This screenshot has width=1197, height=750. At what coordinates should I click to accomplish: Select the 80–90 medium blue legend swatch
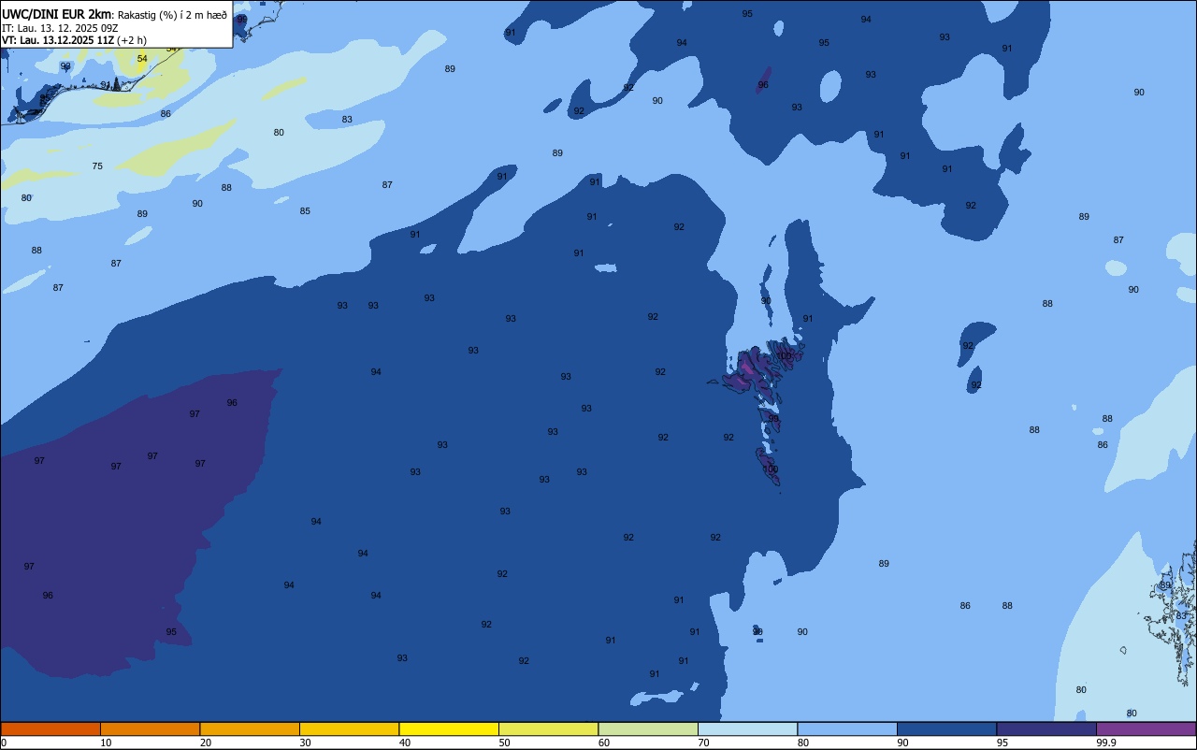pyautogui.click(x=847, y=728)
